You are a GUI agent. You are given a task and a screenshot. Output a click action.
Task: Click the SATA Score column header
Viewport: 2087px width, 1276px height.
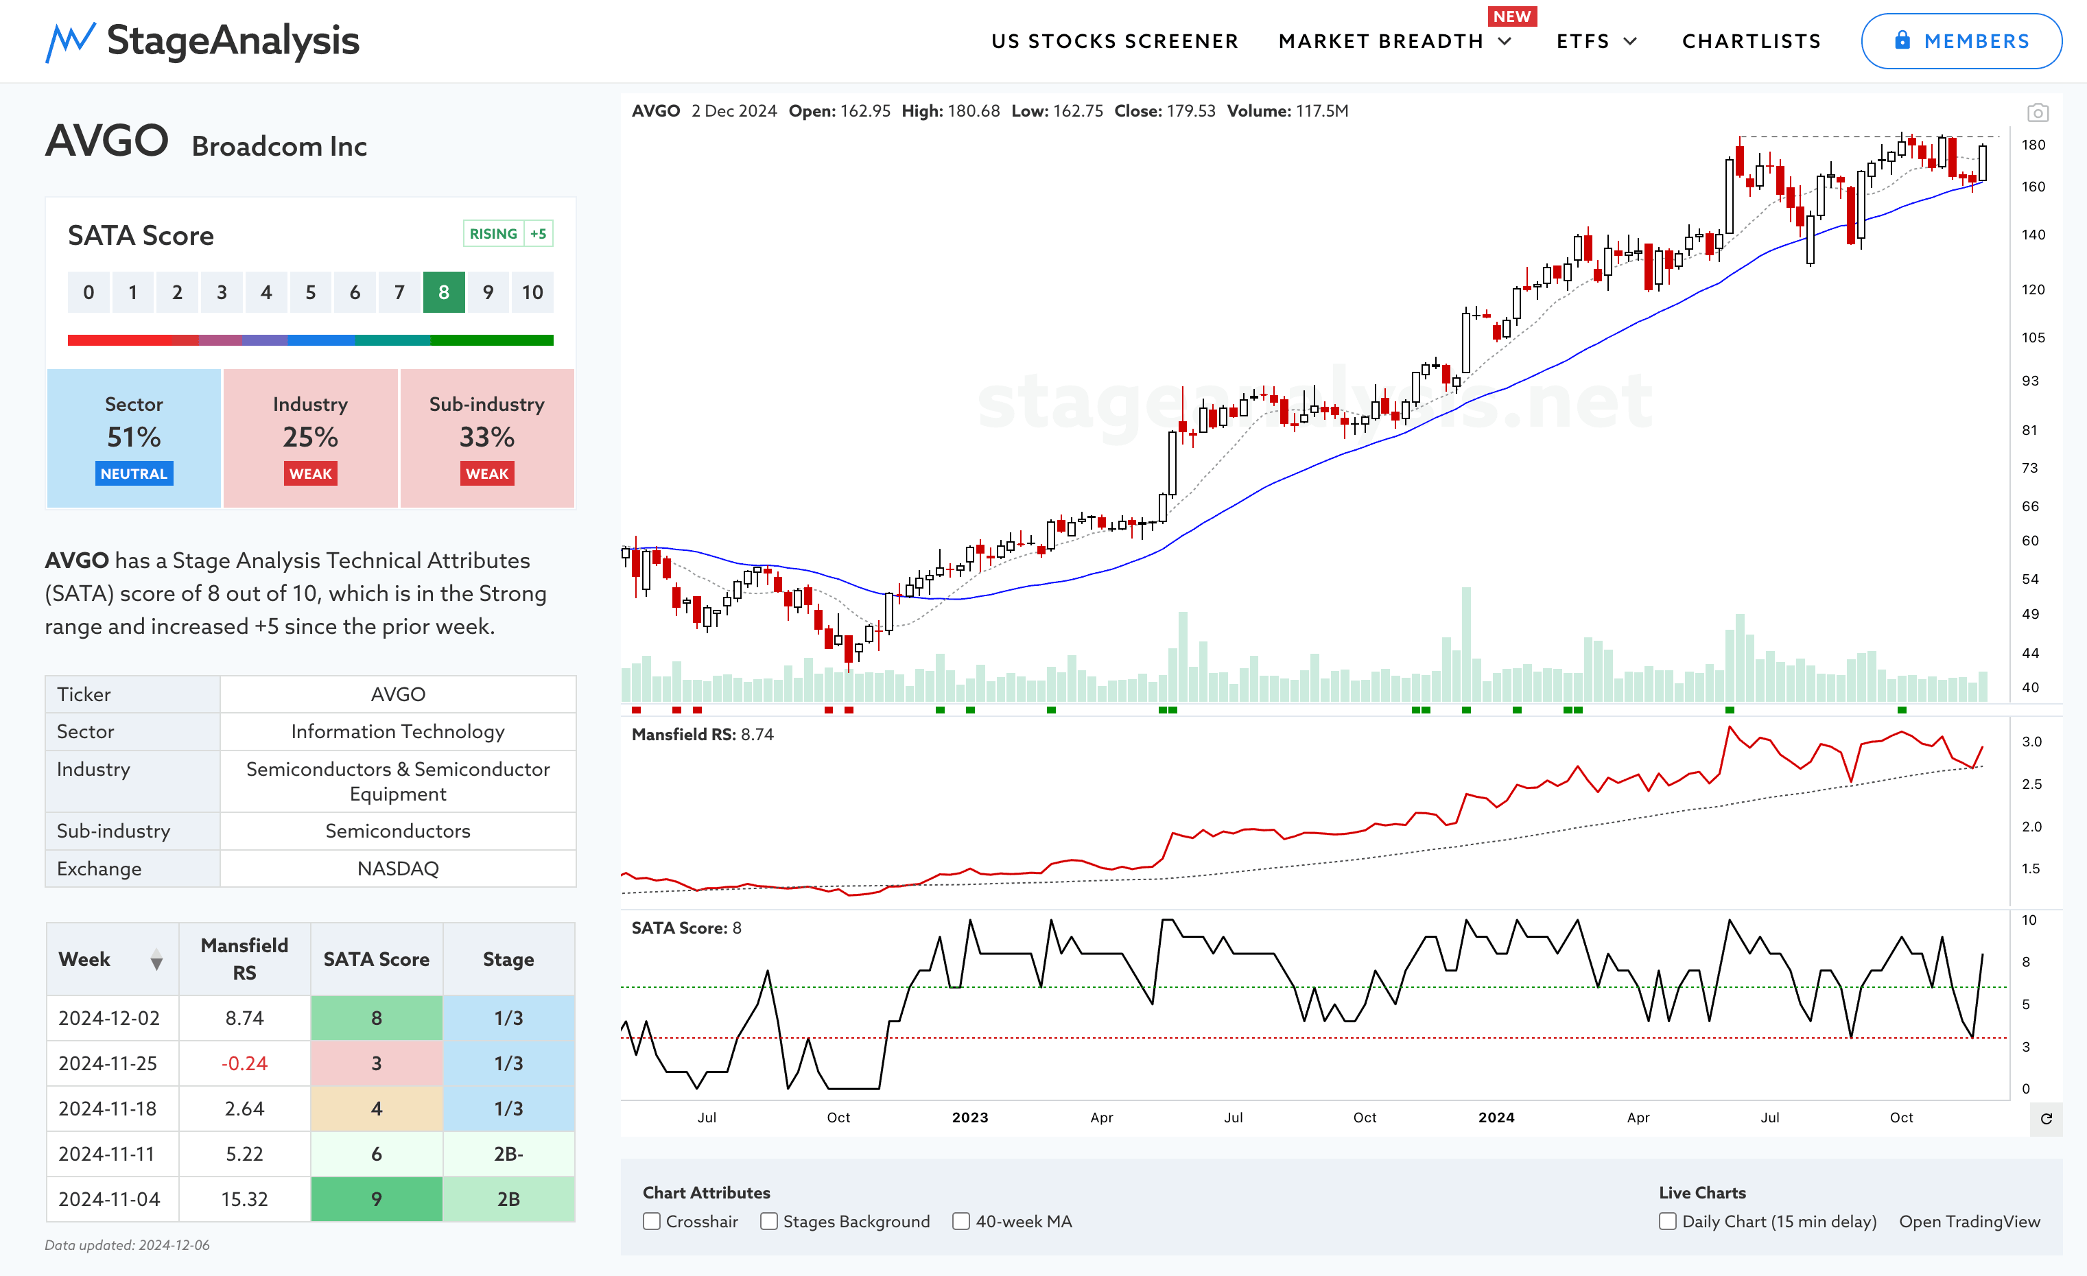(376, 958)
